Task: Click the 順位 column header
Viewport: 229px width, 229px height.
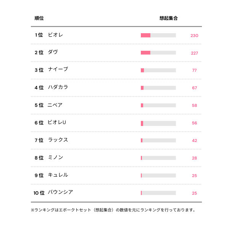Action: (x=39, y=18)
